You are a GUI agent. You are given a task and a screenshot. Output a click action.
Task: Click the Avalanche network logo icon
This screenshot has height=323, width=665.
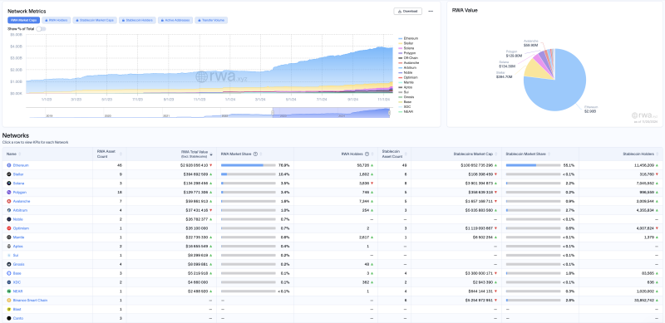pos(9,201)
